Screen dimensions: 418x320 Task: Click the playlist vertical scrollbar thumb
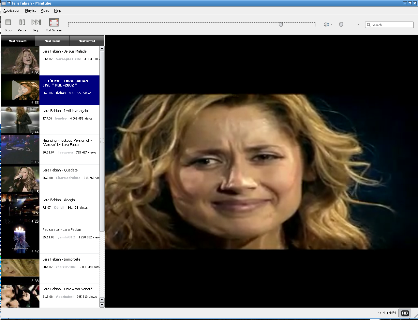coord(102,141)
